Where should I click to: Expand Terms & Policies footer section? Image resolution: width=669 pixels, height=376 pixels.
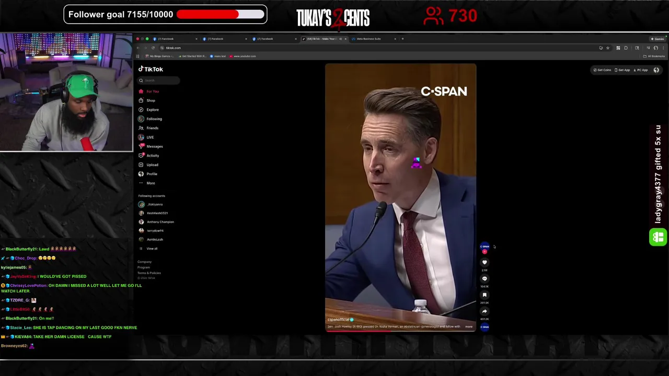click(x=149, y=273)
